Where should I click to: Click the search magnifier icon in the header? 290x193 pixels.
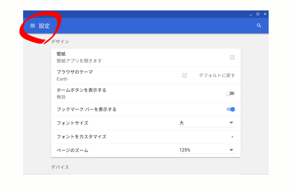259,26
